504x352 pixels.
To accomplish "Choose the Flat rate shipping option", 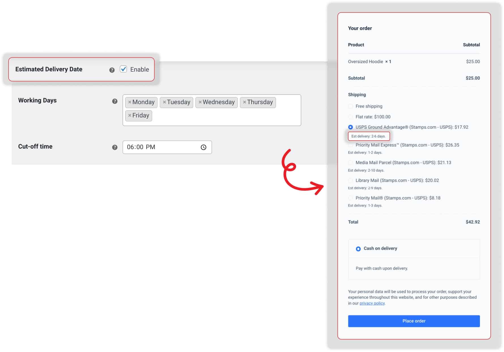I will pyautogui.click(x=350, y=117).
